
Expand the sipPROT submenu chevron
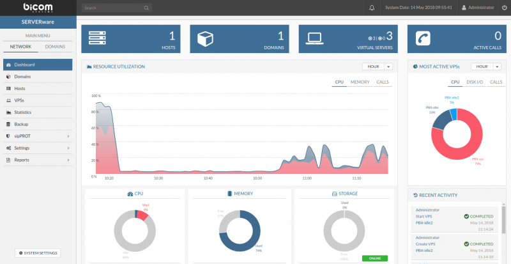pos(68,136)
